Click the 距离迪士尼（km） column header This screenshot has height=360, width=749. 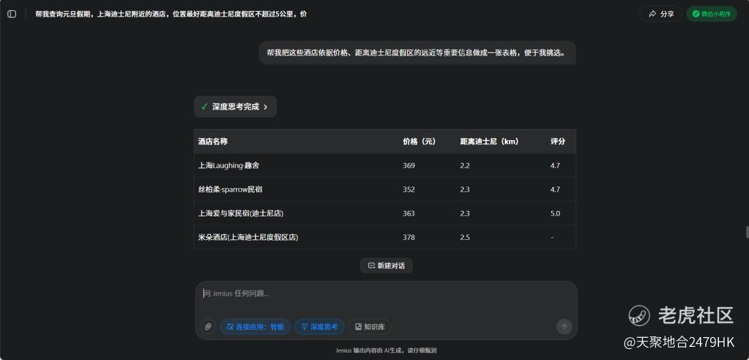(490, 142)
